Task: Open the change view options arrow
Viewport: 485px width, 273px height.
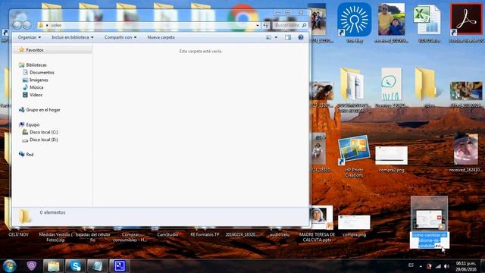Action: (x=276, y=37)
